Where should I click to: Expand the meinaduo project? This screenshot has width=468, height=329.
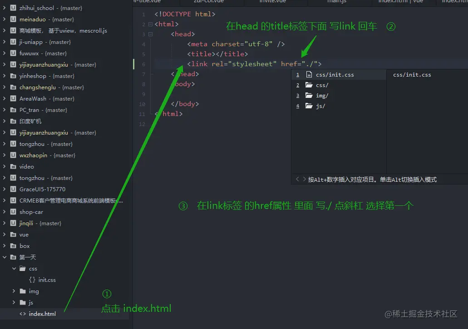pyautogui.click(x=4, y=19)
